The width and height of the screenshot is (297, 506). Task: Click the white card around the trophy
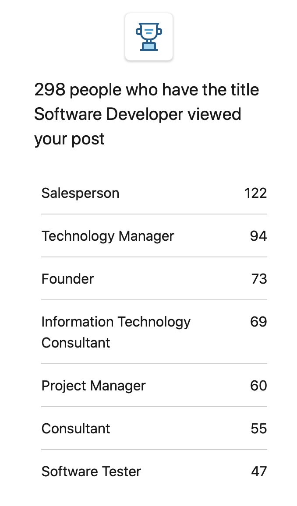point(149,37)
